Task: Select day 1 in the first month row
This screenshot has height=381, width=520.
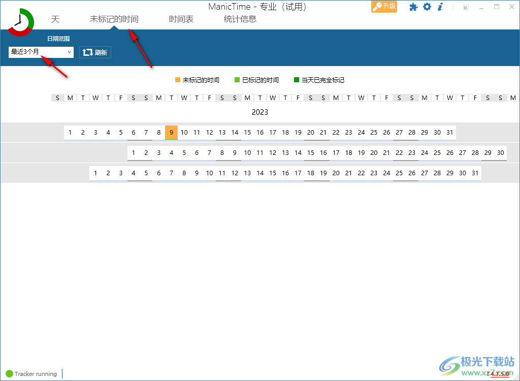Action: click(70, 133)
